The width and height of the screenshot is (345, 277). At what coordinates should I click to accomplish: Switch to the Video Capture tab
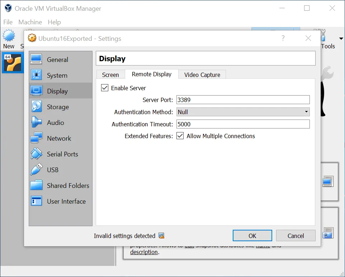point(202,75)
